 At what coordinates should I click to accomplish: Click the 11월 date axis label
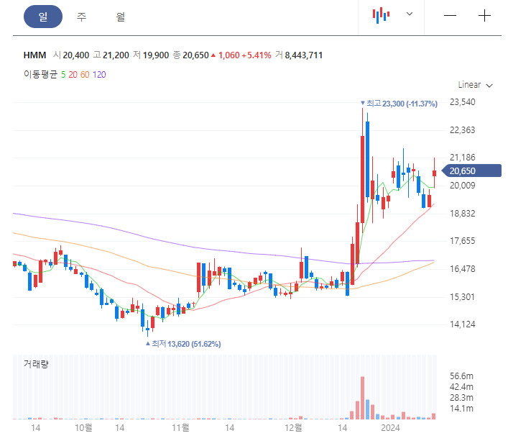[x=180, y=428]
